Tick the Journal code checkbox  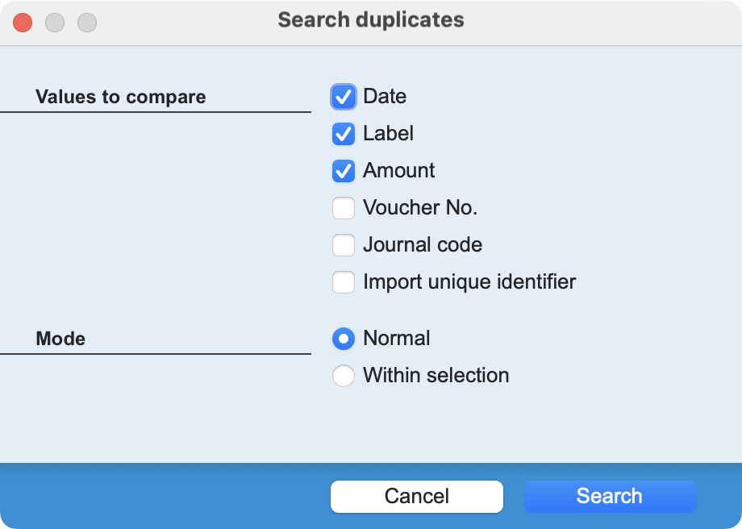click(344, 245)
